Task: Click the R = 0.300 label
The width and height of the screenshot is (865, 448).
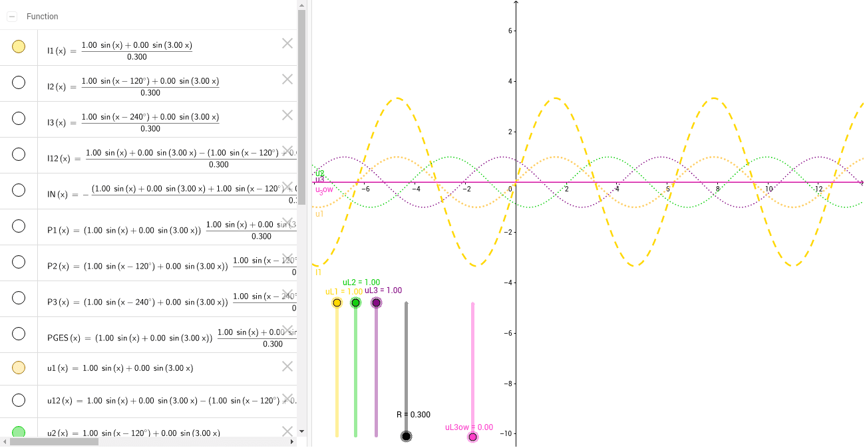Action: point(413,415)
